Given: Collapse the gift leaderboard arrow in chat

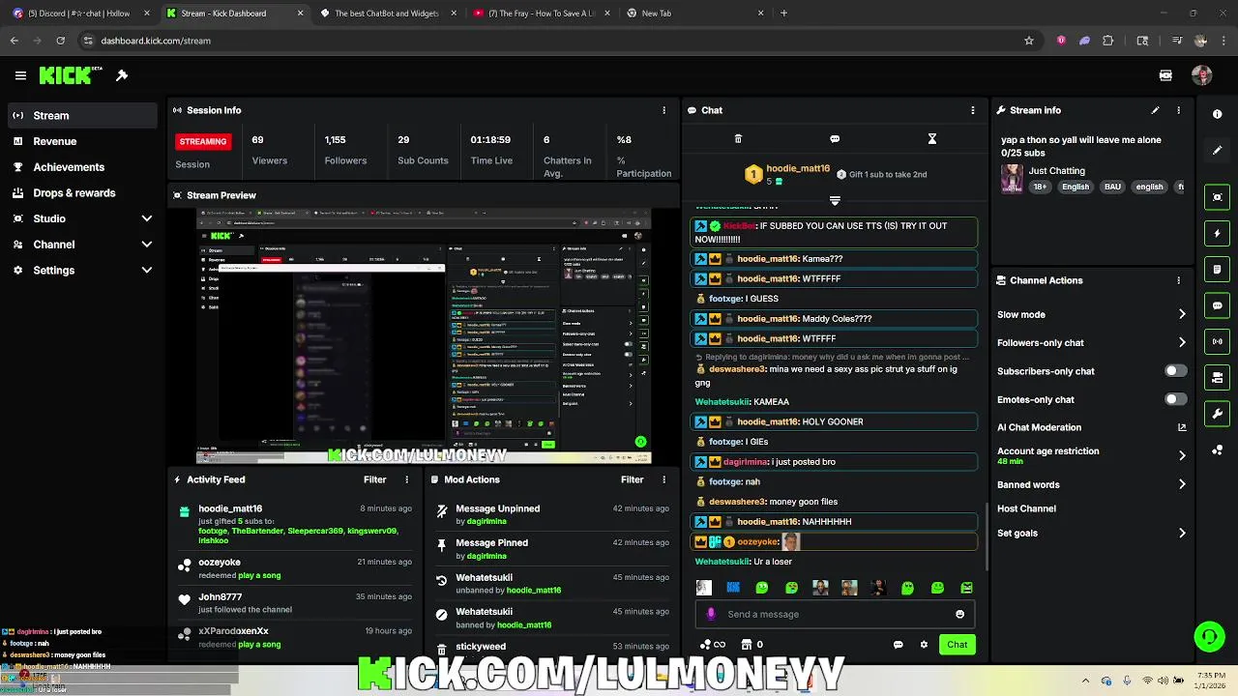Looking at the screenshot, I should 835,200.
